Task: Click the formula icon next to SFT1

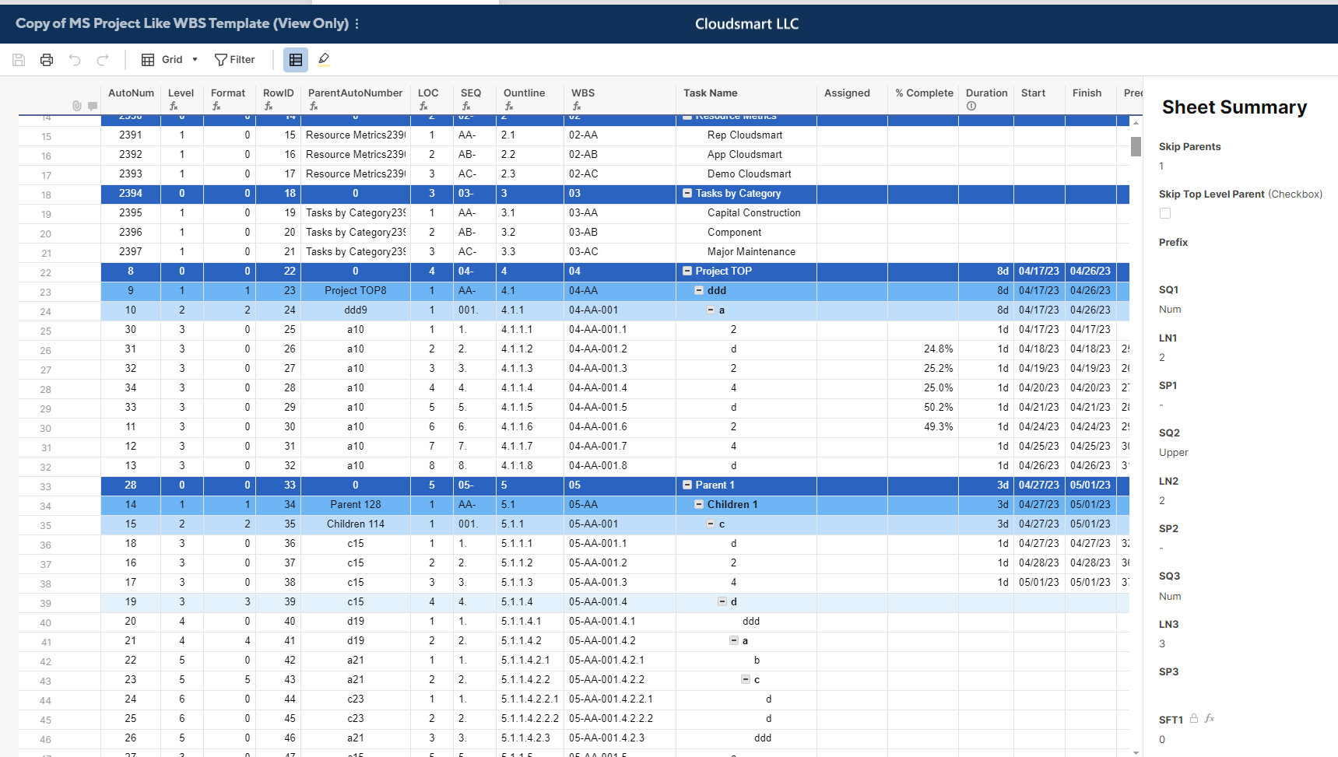Action: (1210, 719)
